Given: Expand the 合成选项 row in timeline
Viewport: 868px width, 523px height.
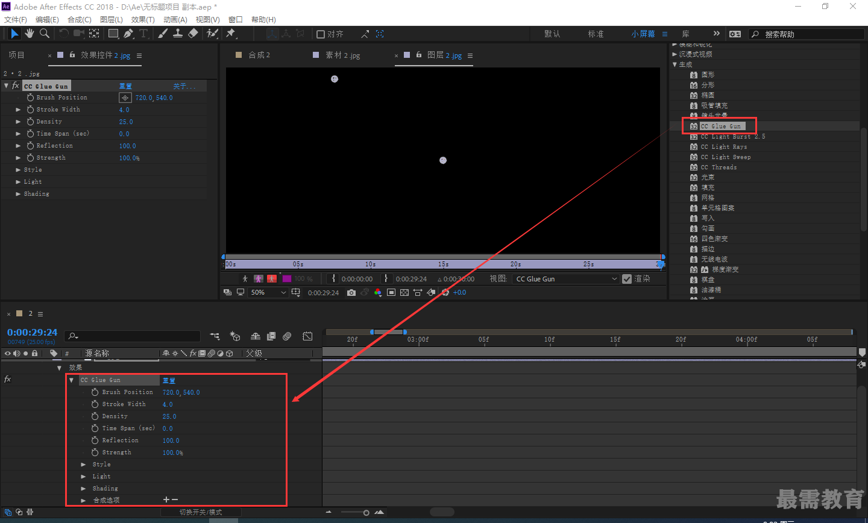Looking at the screenshot, I should [x=83, y=500].
